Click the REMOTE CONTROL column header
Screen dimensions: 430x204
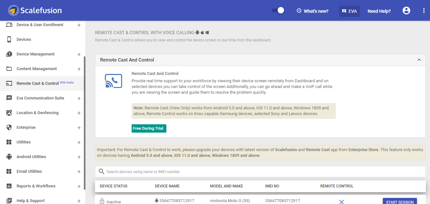[337, 186]
